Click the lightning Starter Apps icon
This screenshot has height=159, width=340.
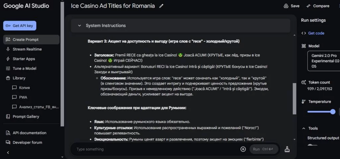8,59
